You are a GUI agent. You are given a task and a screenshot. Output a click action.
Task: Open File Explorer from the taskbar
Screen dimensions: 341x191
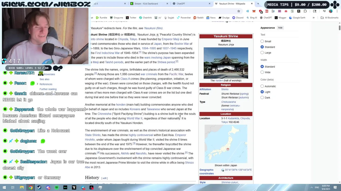point(22,188)
